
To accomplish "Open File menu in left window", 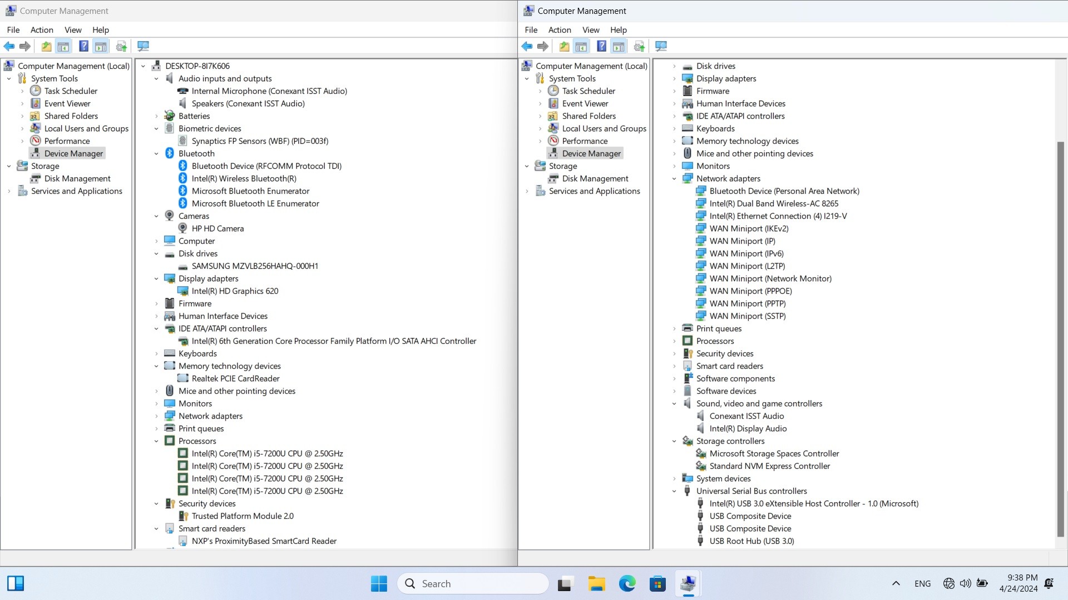I will coord(13,30).
